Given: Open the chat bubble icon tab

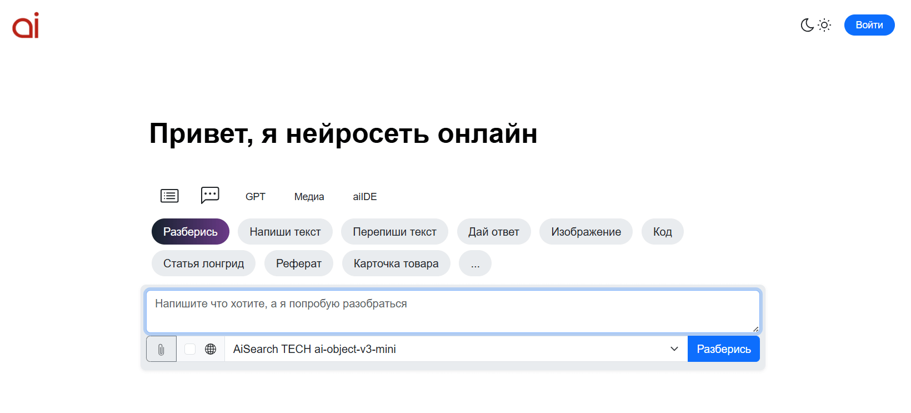Looking at the screenshot, I should click(210, 195).
